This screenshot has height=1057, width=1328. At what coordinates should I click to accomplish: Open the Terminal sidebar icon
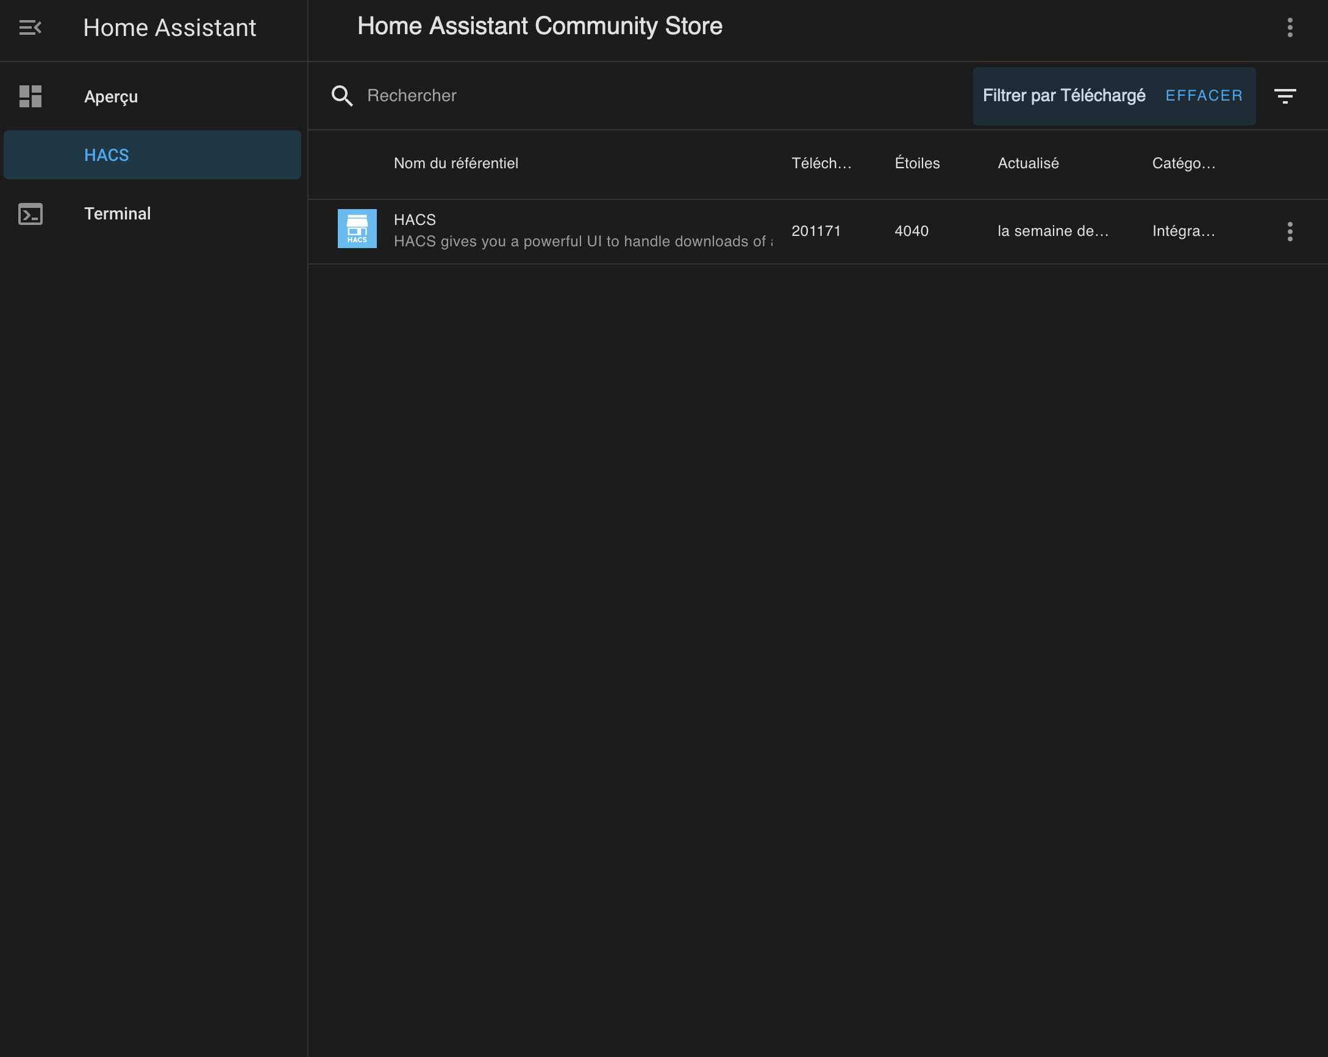pos(30,214)
